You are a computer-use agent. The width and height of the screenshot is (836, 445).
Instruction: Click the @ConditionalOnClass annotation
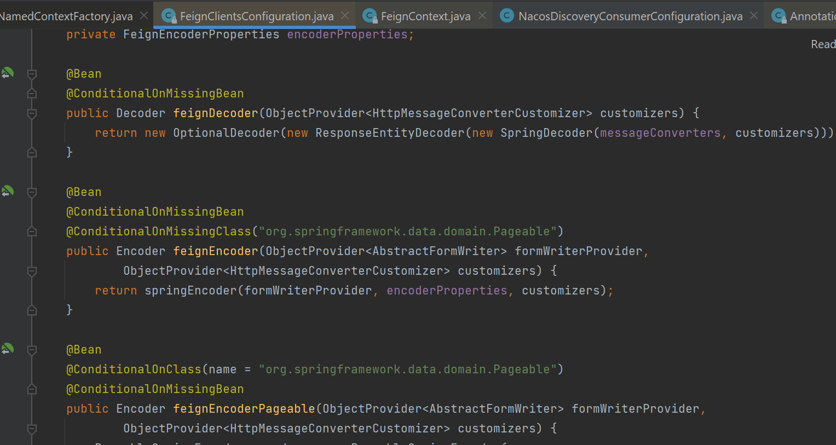point(134,369)
